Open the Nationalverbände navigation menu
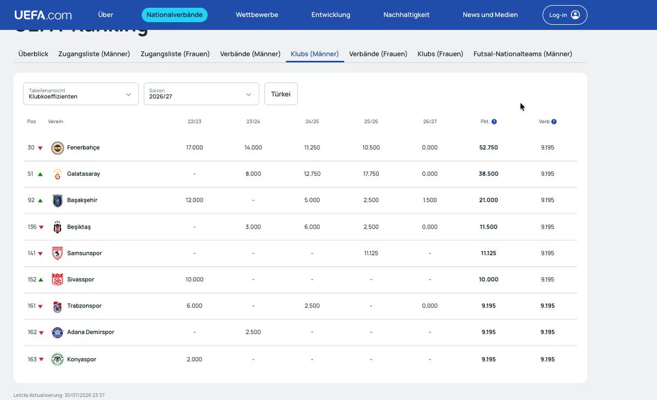The height and width of the screenshot is (400, 657). pyautogui.click(x=174, y=15)
